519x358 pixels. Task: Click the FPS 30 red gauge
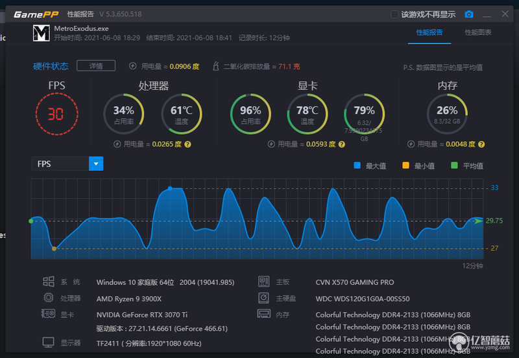57,114
